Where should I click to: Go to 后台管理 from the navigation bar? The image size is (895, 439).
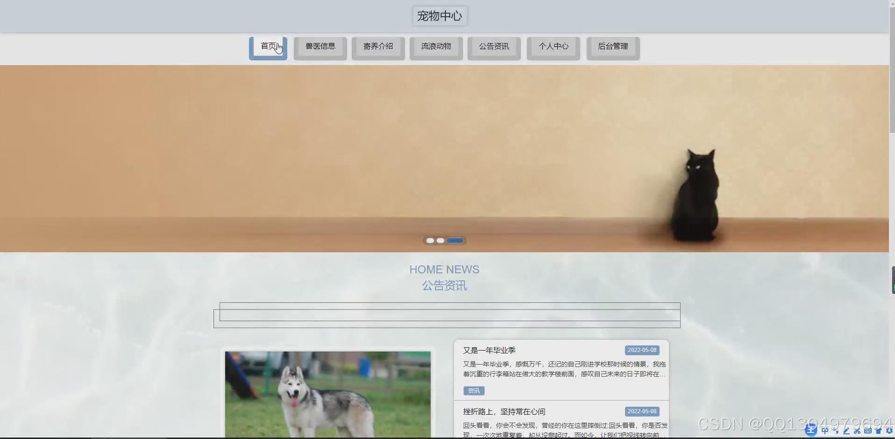613,46
